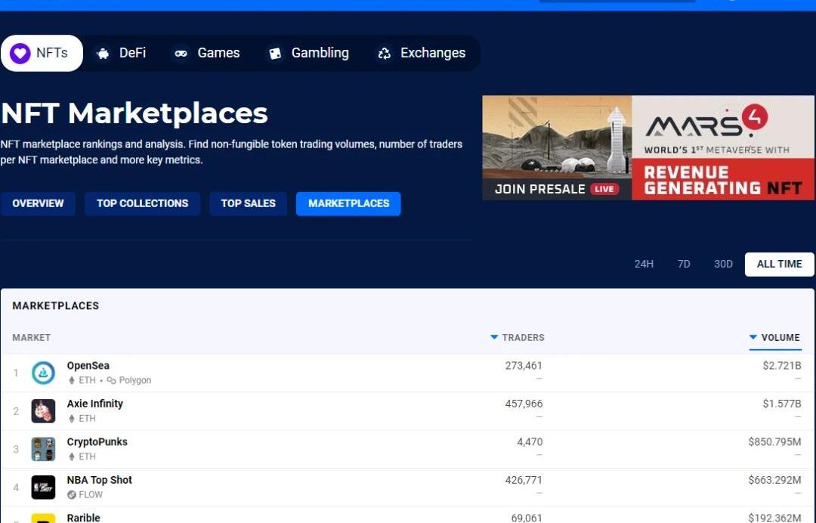Click the Rarible logo

coord(43,518)
